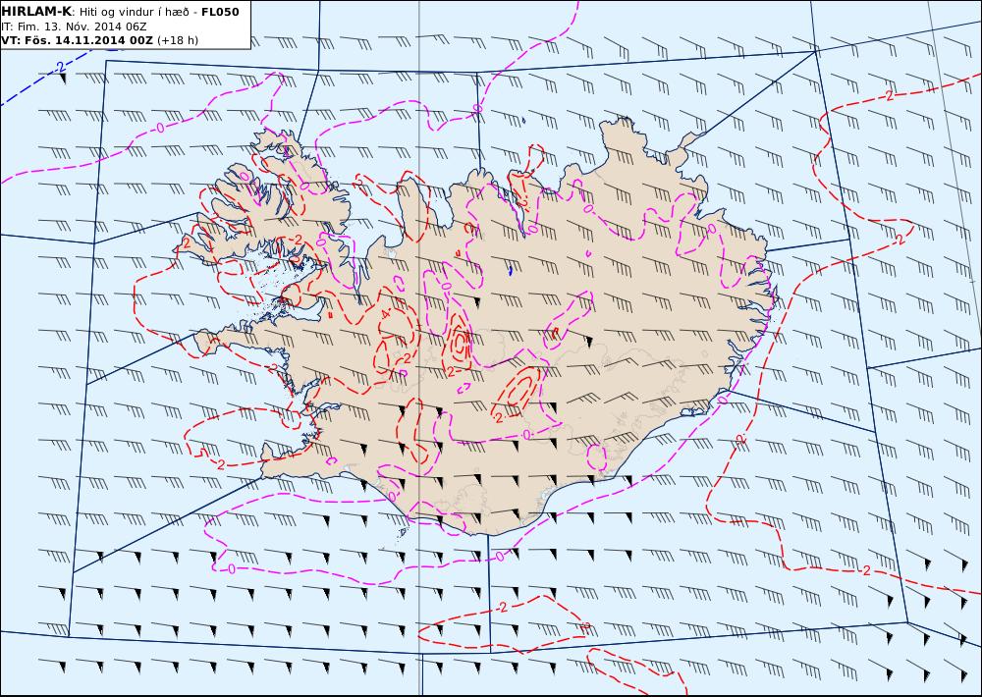The height and width of the screenshot is (697, 982).
Task: Click the FL050 flight level label
Action: [220, 12]
